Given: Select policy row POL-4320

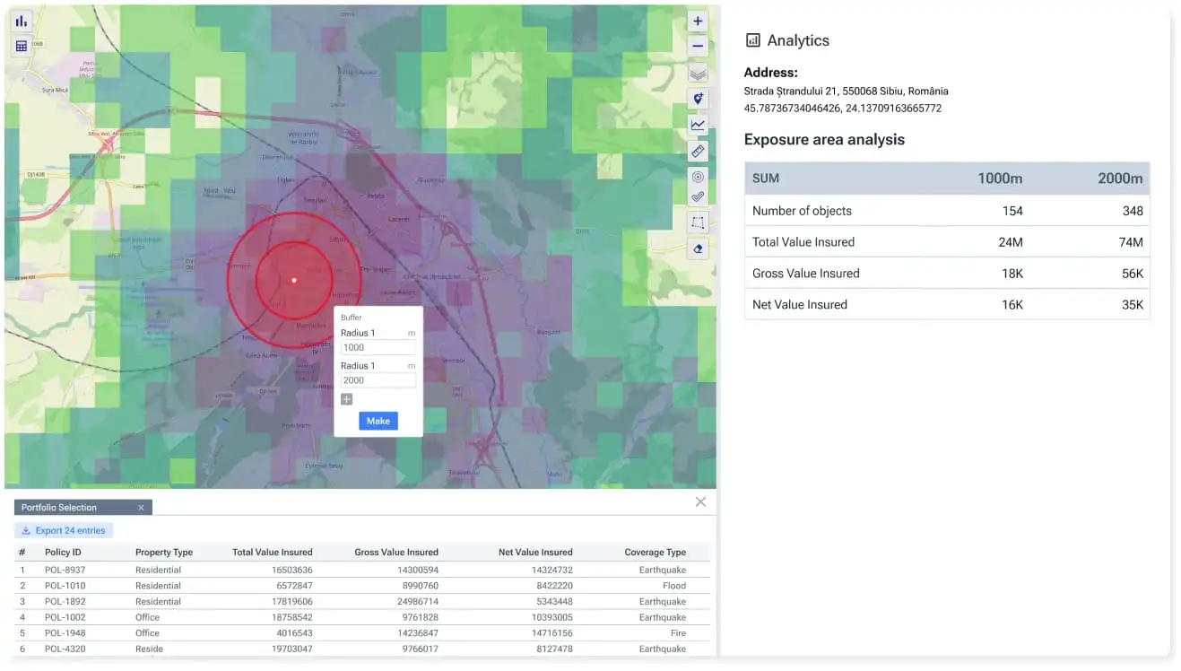Looking at the screenshot, I should [x=361, y=649].
